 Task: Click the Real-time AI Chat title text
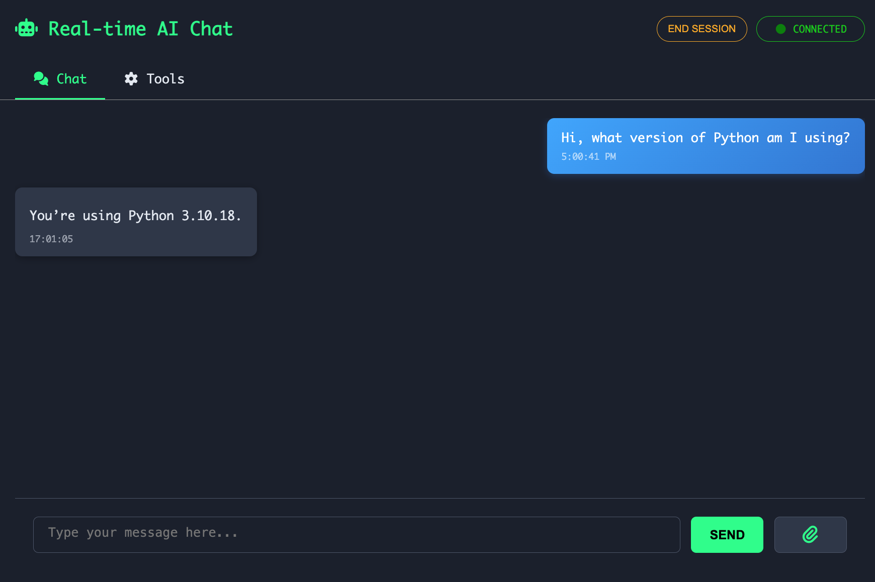[140, 29]
